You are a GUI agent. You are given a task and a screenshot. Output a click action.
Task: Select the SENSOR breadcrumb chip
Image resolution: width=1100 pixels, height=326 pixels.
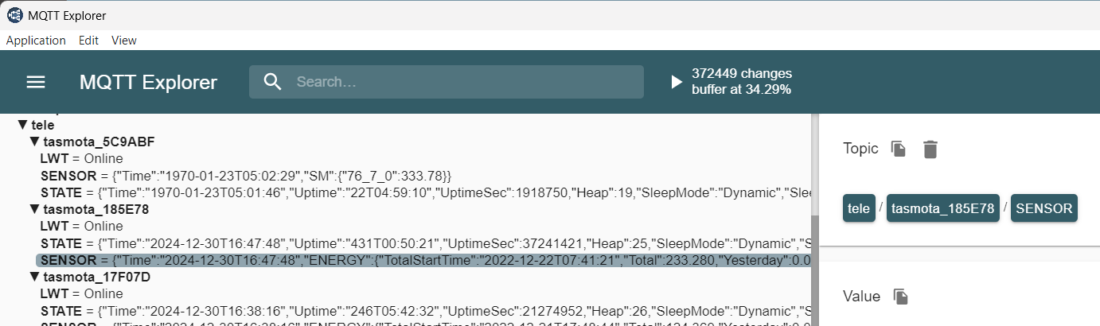point(1044,208)
